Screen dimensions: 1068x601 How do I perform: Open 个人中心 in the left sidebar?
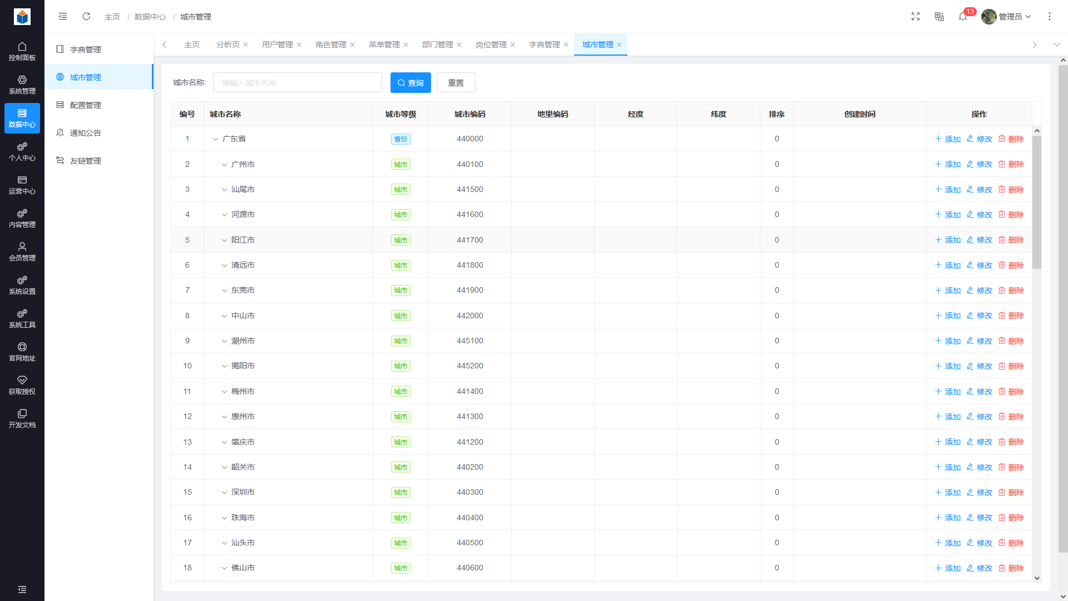pos(22,151)
